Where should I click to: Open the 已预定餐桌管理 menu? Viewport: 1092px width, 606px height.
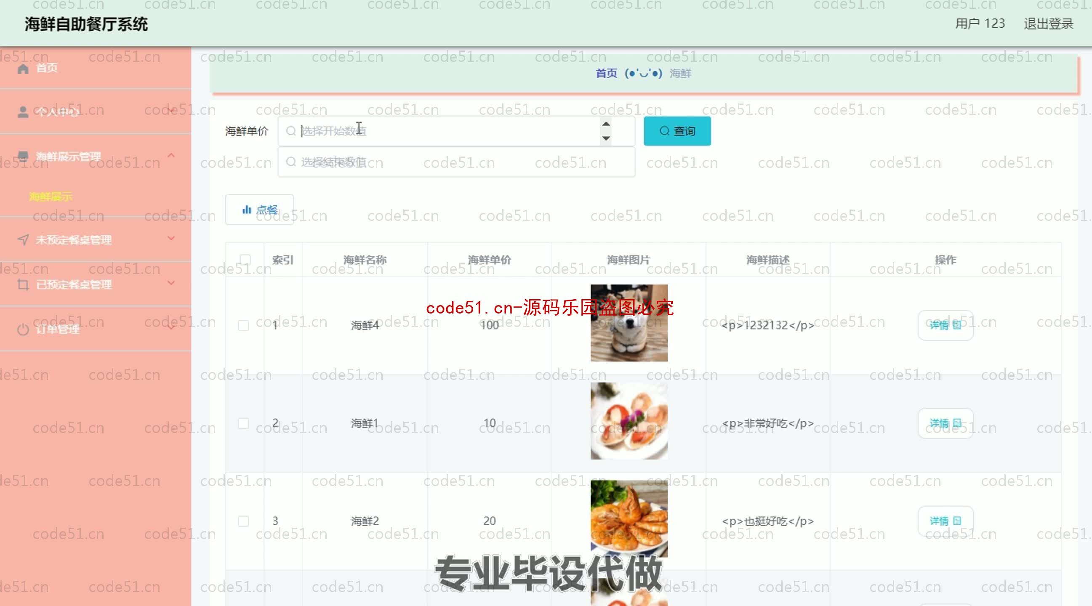click(96, 284)
